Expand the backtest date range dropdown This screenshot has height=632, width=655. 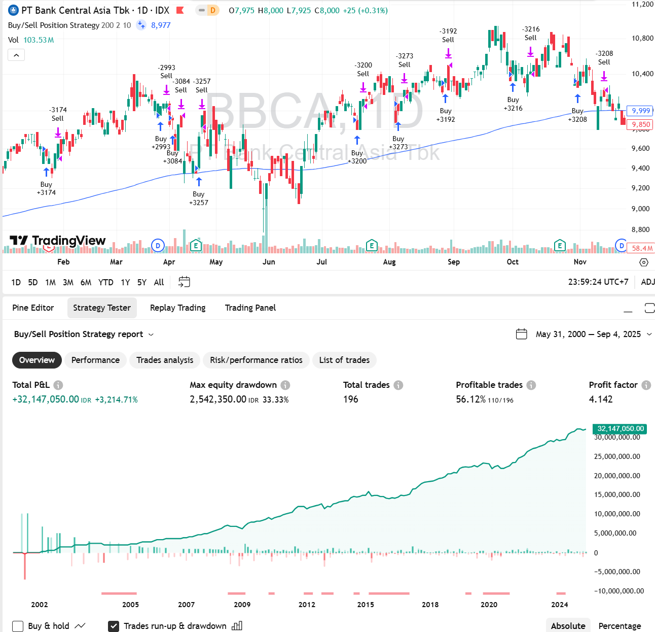(649, 335)
